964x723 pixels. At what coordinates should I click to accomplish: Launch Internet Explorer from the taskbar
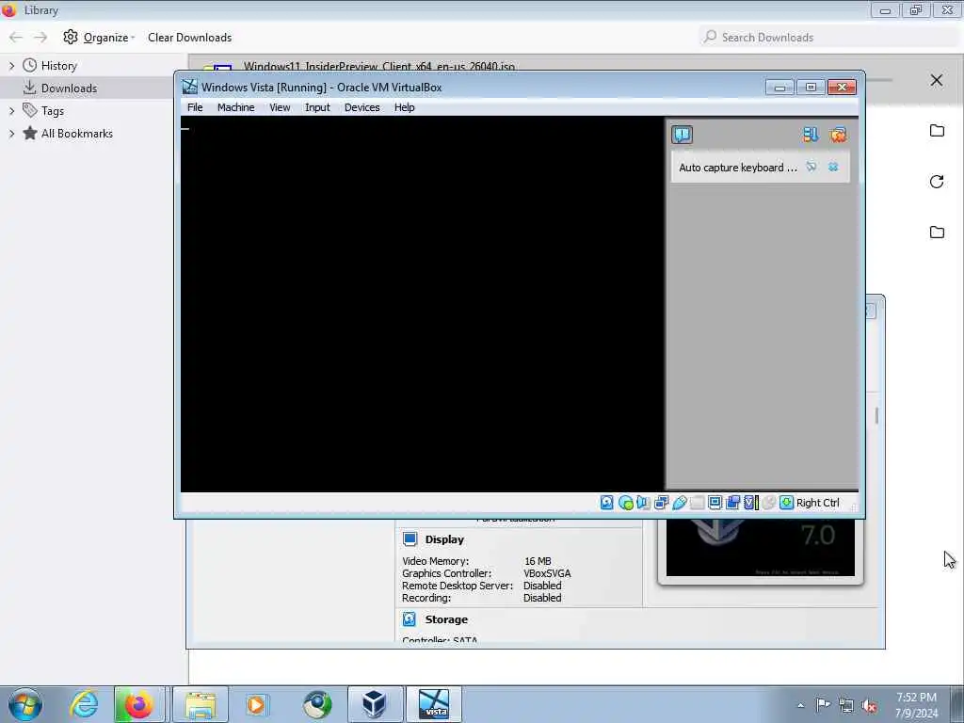[x=84, y=704]
